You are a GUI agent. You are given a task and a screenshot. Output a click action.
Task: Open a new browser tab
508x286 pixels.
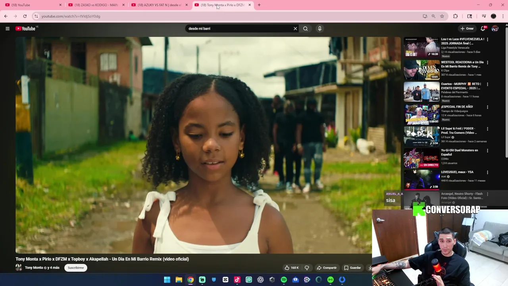pyautogui.click(x=259, y=5)
